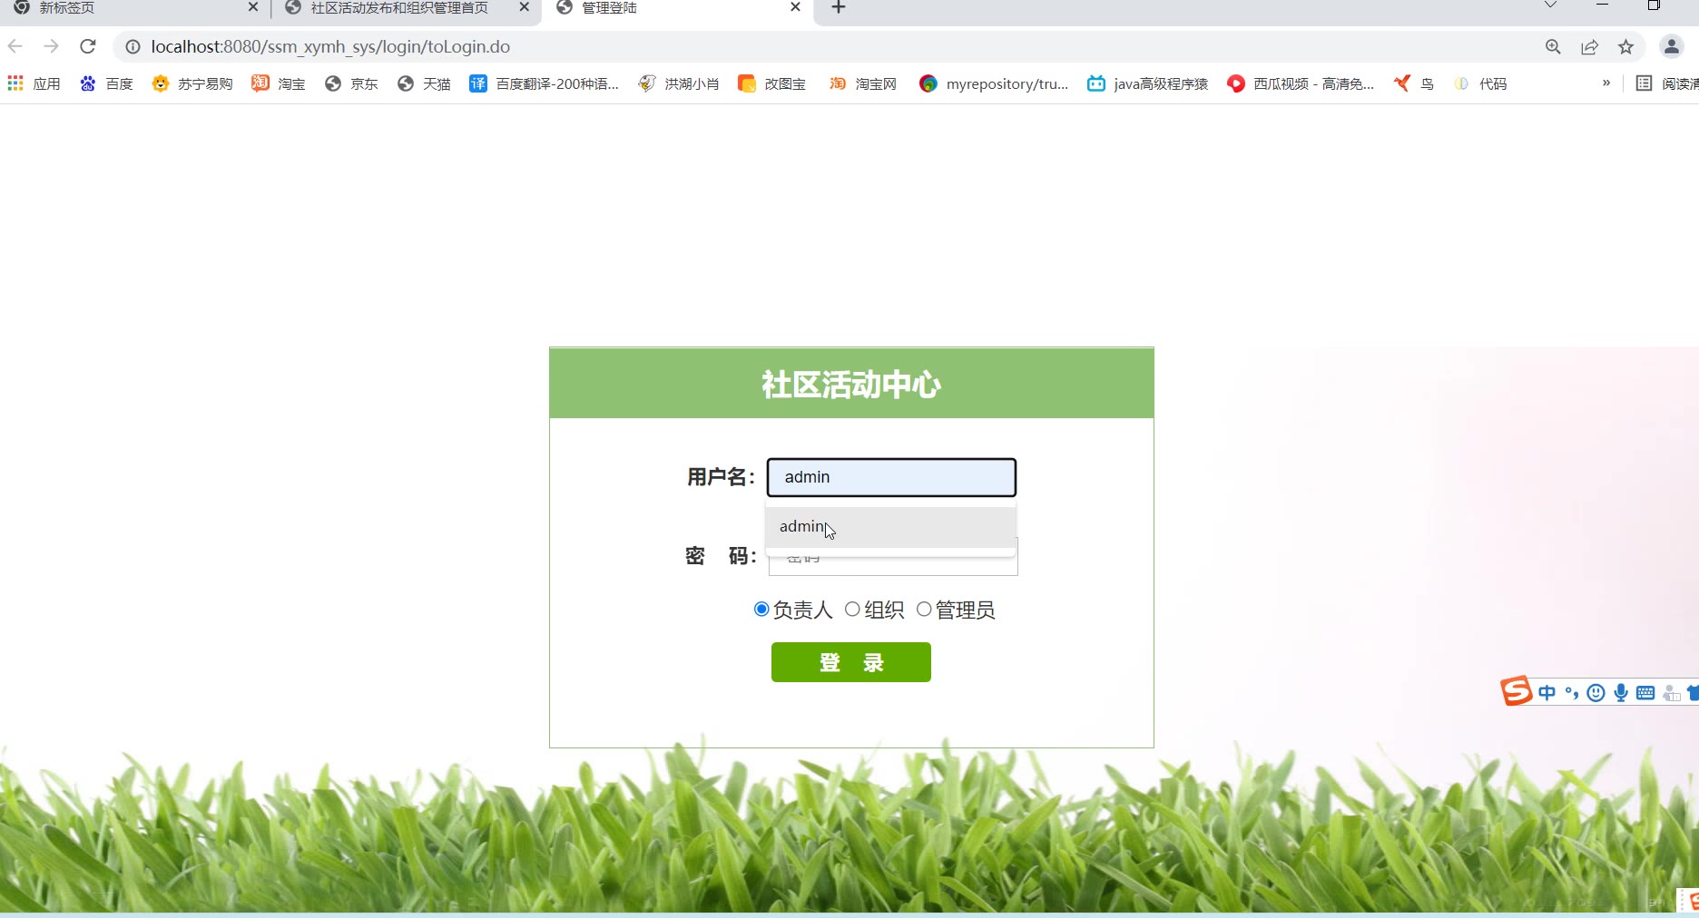Open the 苏宁易购 bookmark
Image resolution: width=1699 pixels, height=918 pixels.
[192, 83]
